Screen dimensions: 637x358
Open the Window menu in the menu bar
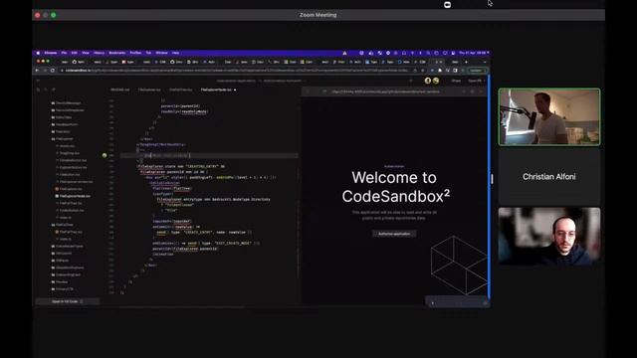point(161,53)
